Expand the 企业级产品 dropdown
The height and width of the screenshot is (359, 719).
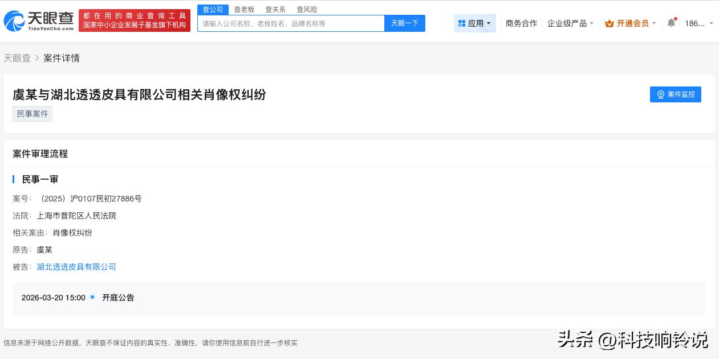570,23
